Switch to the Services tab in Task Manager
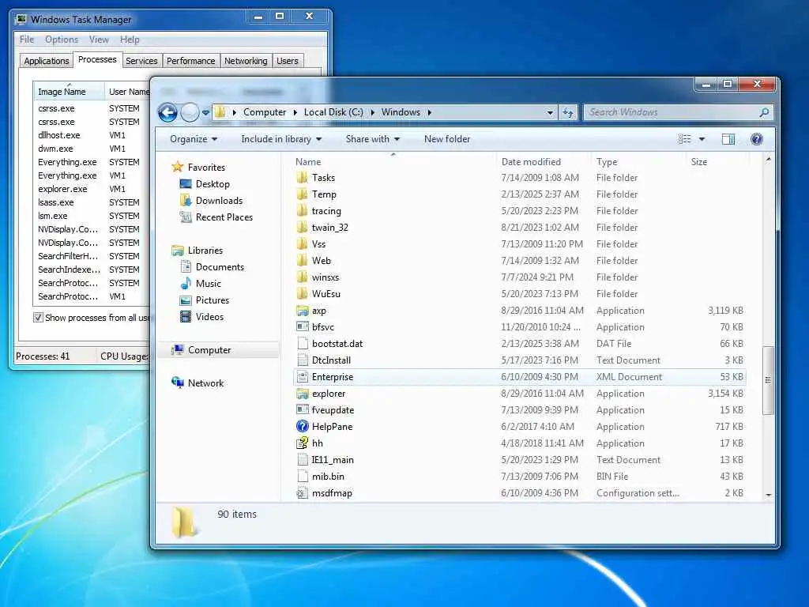Image resolution: width=809 pixels, height=607 pixels. tap(141, 61)
